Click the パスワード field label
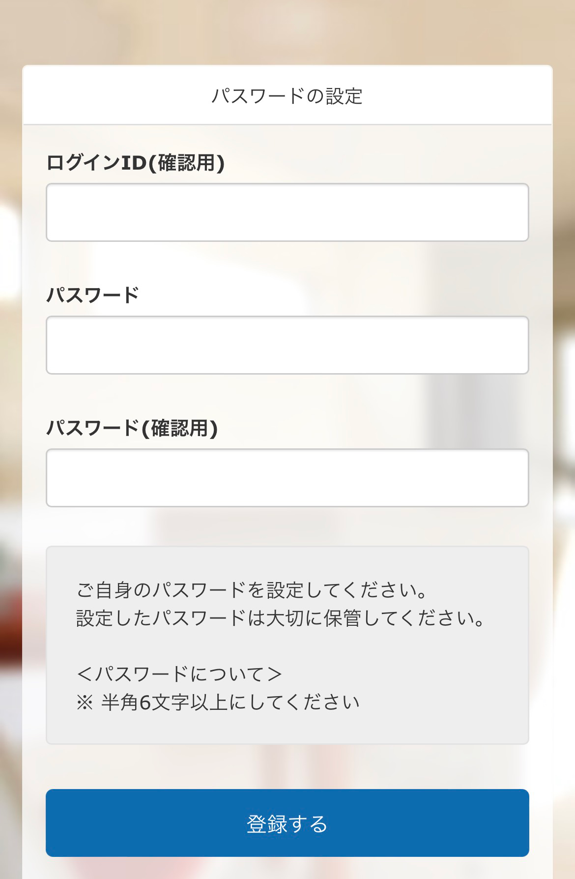 point(93,295)
